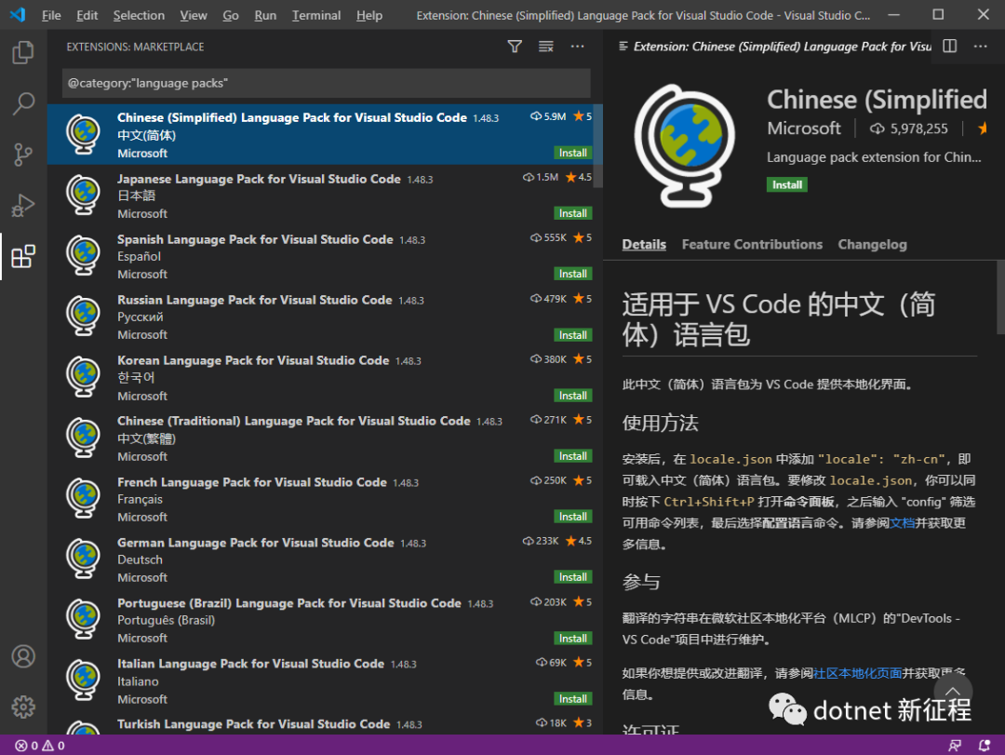Click the extensions search input field
1005x755 pixels.
(327, 83)
